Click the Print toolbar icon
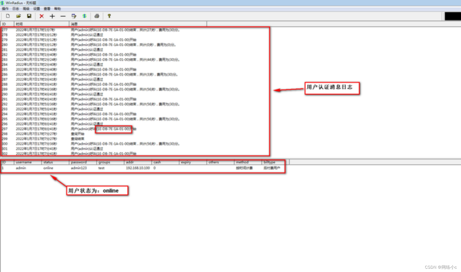This screenshot has height=272, width=461. pyautogui.click(x=97, y=16)
